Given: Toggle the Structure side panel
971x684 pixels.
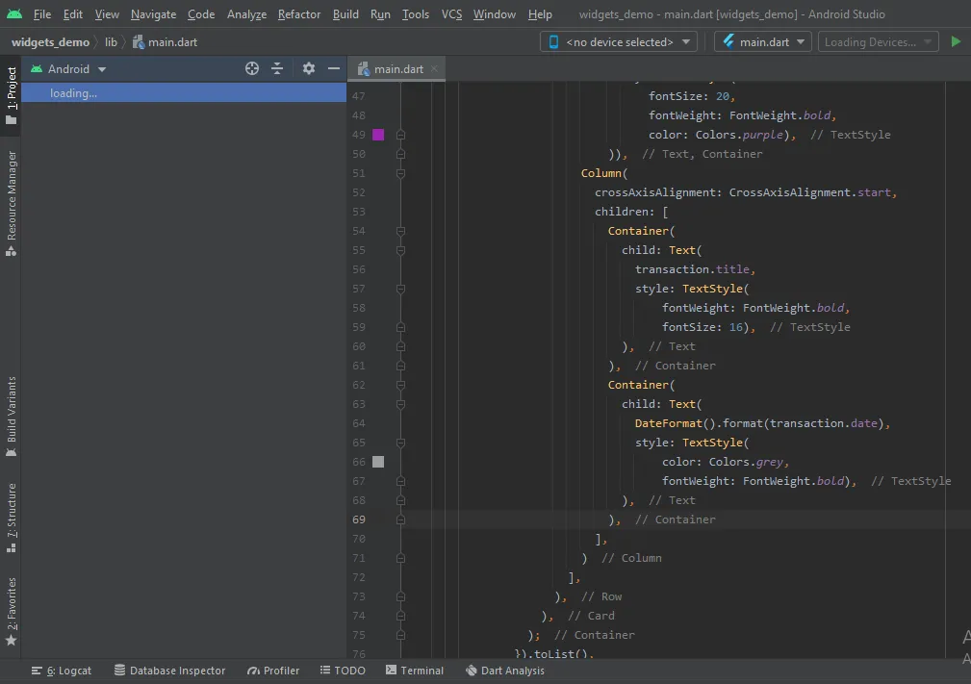Looking at the screenshot, I should (x=12, y=517).
